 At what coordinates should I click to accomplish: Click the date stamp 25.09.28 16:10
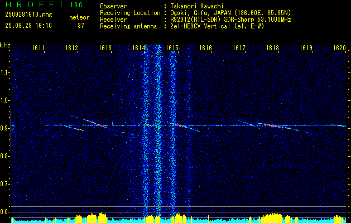[28, 26]
